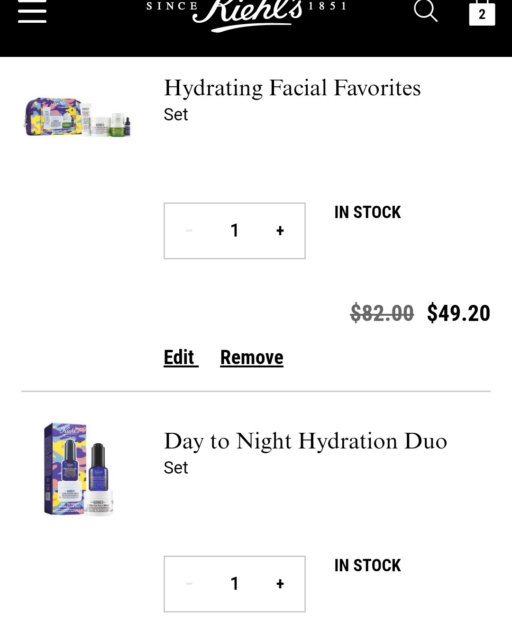This screenshot has width=512, height=640.
Task: Open the shopping bag with 2 items
Action: (x=482, y=12)
